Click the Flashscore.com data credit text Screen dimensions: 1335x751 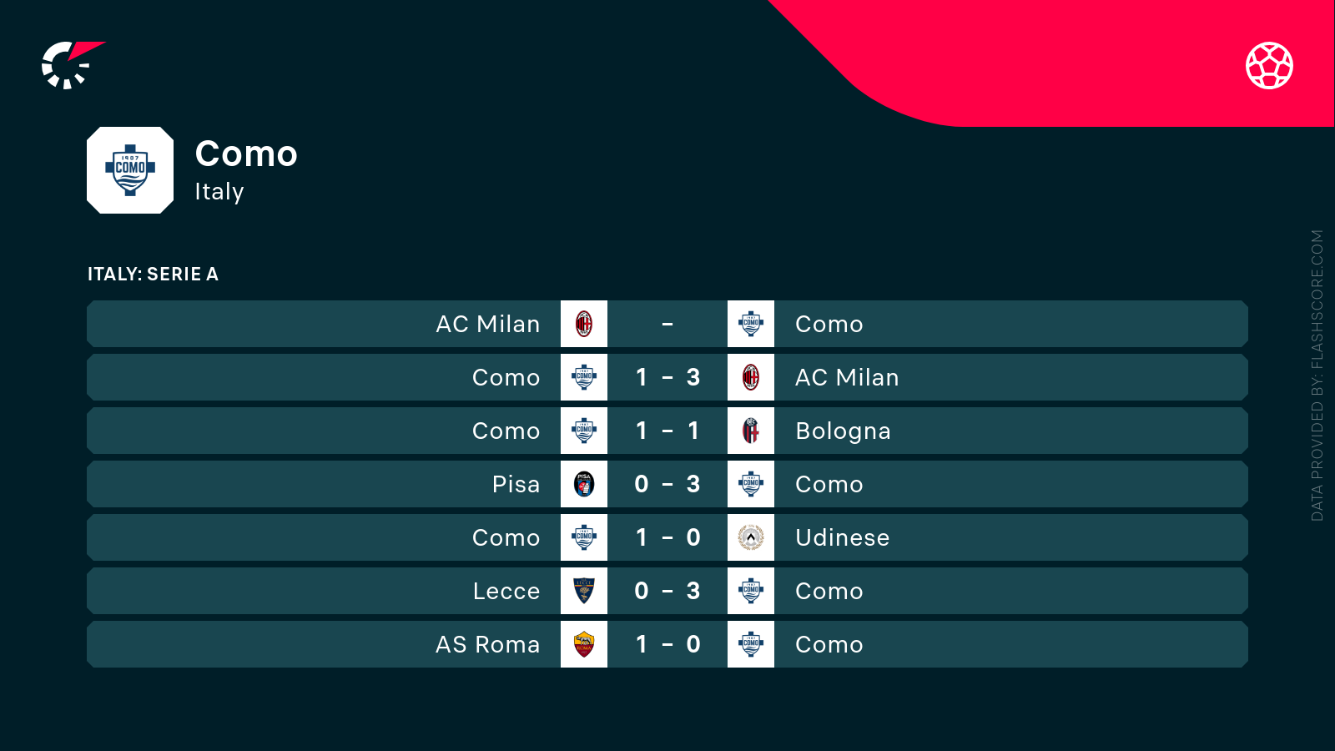point(1317,375)
